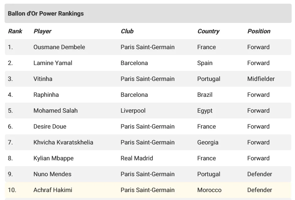Select Lamine Yamal player name
This screenshot has height=200, width=295.
click(53, 63)
